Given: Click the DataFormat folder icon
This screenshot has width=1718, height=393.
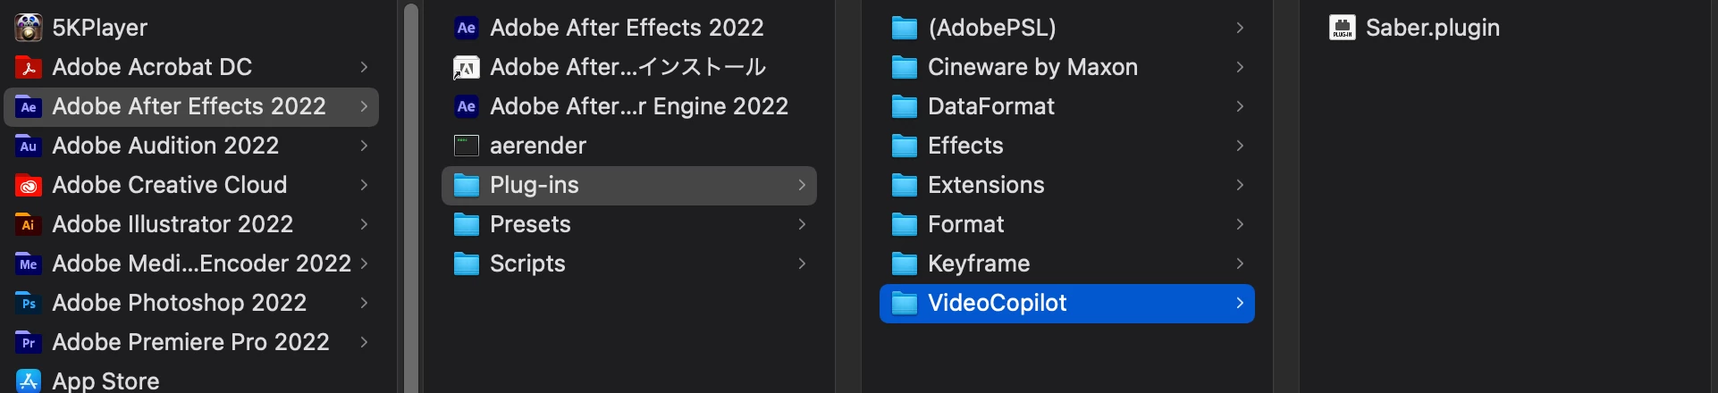Looking at the screenshot, I should (x=905, y=106).
